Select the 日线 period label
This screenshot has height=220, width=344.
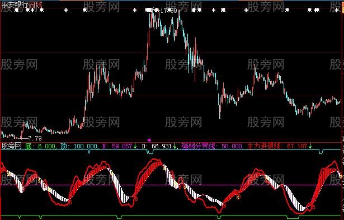coord(35,4)
